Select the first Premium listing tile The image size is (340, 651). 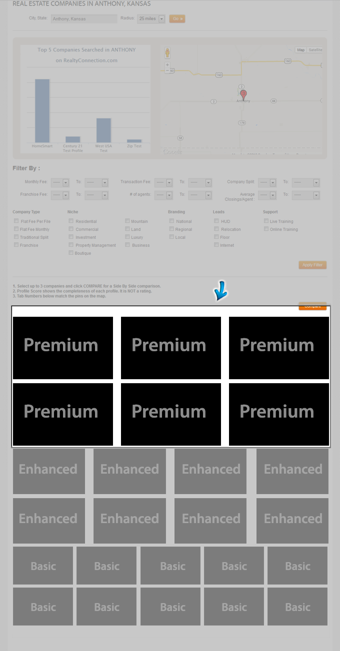click(x=63, y=348)
